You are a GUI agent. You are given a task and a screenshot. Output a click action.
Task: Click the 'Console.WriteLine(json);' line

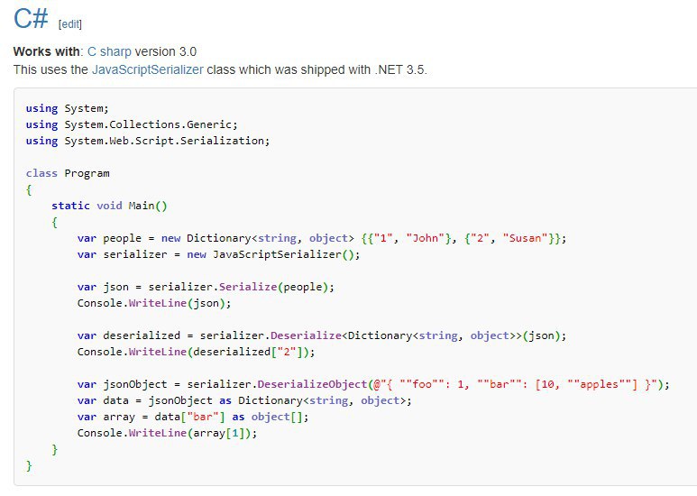click(154, 303)
